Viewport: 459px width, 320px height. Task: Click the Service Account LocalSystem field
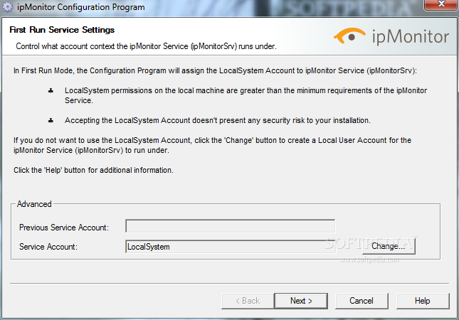click(x=230, y=247)
